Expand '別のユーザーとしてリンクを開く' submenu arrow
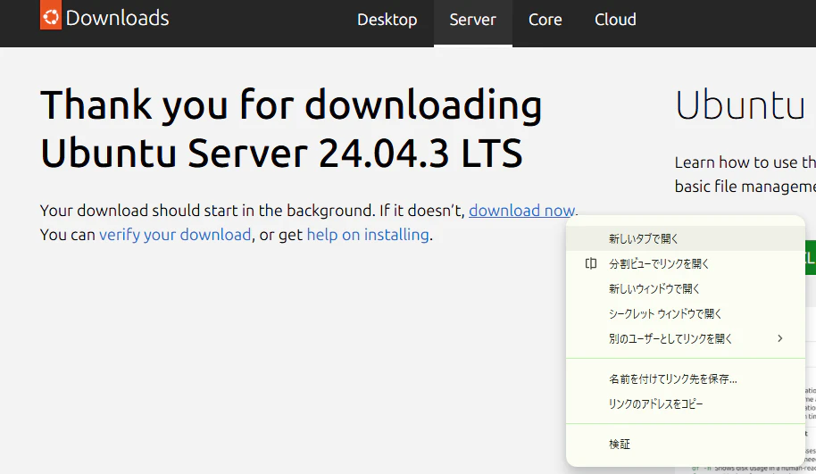 [779, 338]
